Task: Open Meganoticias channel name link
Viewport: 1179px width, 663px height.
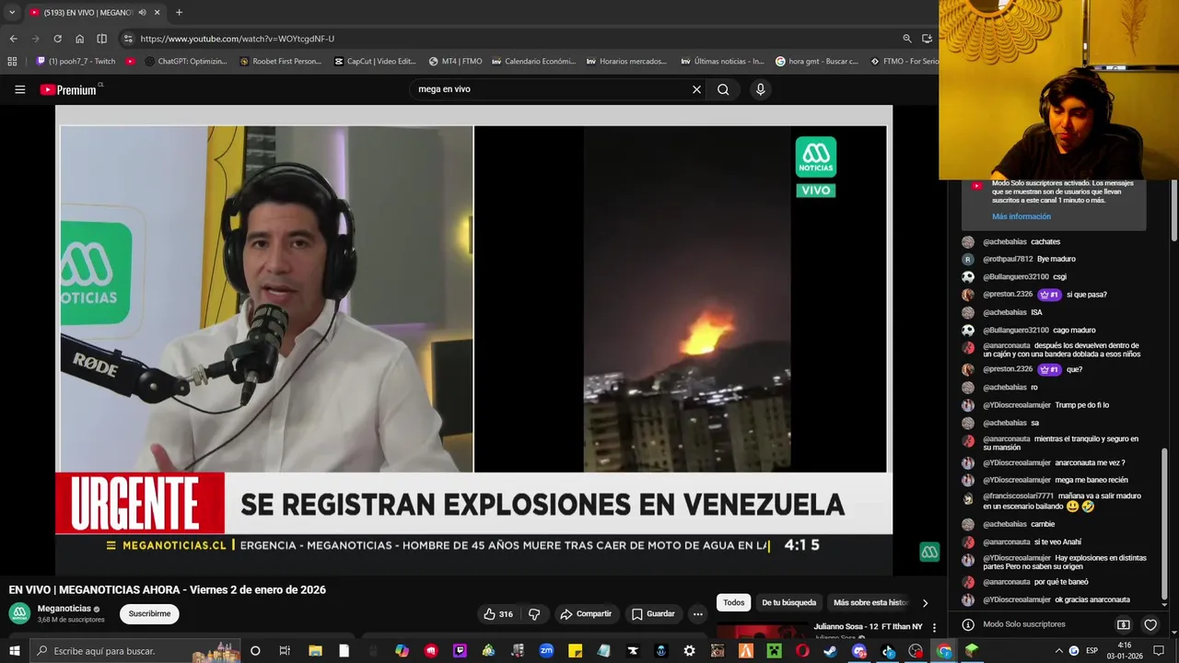Action: click(x=64, y=609)
